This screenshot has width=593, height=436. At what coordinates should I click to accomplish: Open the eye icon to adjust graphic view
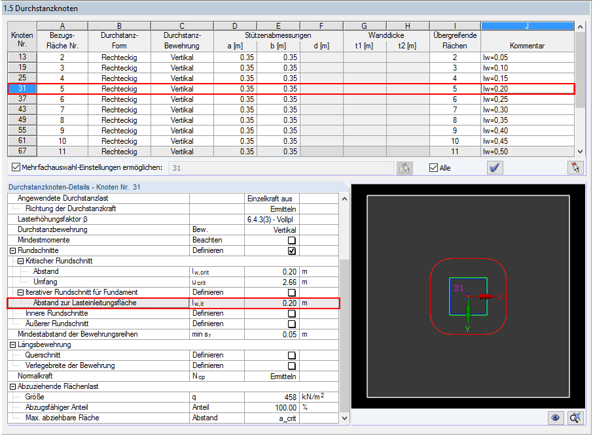(556, 418)
